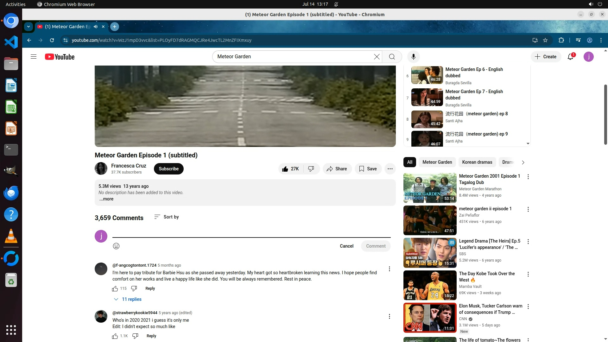Bookmark this page with star icon
608x342 pixels.
(x=545, y=40)
